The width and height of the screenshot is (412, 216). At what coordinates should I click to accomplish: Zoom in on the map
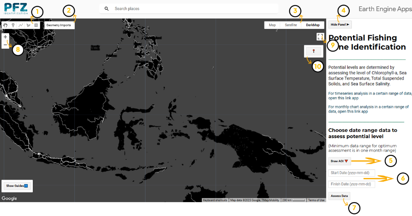point(5,37)
